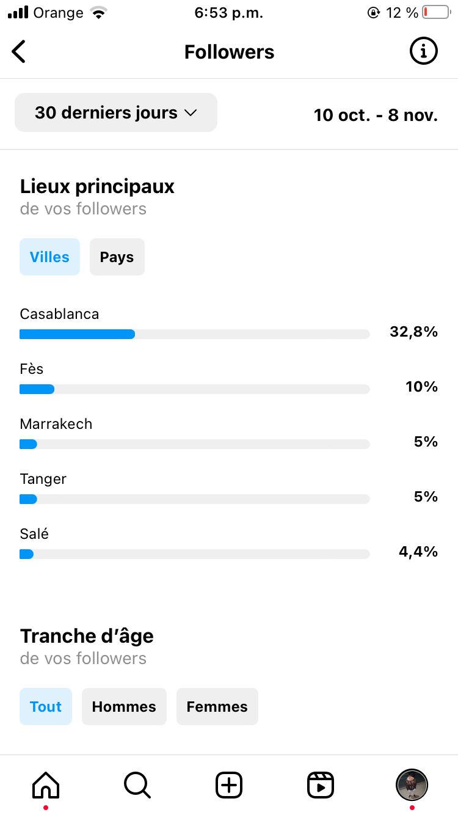Switch to the Pays filter
This screenshot has width=458, height=815.
(117, 257)
